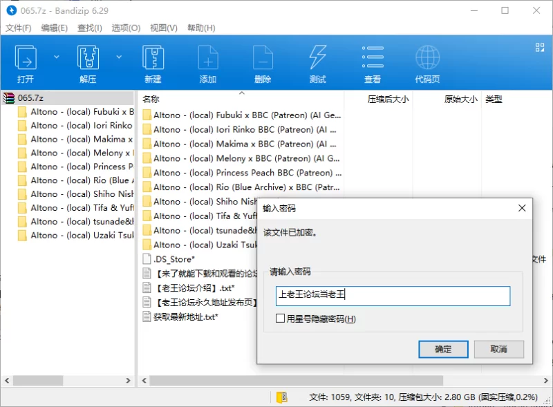
Task: Open the 帮助(H) menu
Action: click(201, 28)
